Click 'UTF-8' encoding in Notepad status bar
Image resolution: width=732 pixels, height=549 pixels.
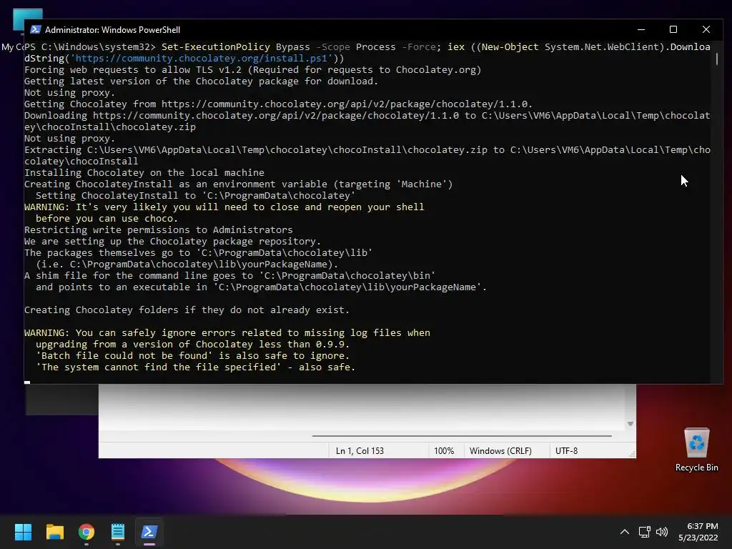tap(566, 450)
